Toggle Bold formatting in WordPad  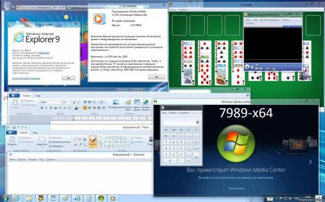(x=42, y=107)
